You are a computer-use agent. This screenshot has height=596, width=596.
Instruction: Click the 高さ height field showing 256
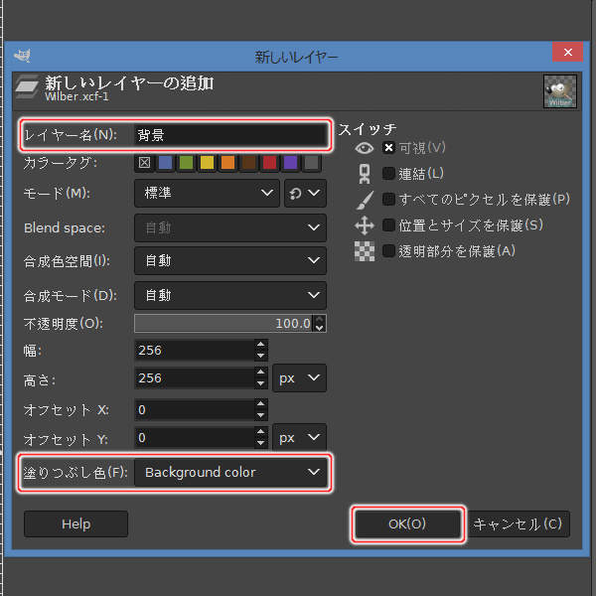(x=195, y=378)
